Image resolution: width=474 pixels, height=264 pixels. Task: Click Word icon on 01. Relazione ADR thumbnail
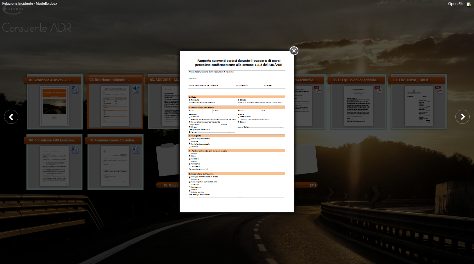pyautogui.click(x=75, y=90)
